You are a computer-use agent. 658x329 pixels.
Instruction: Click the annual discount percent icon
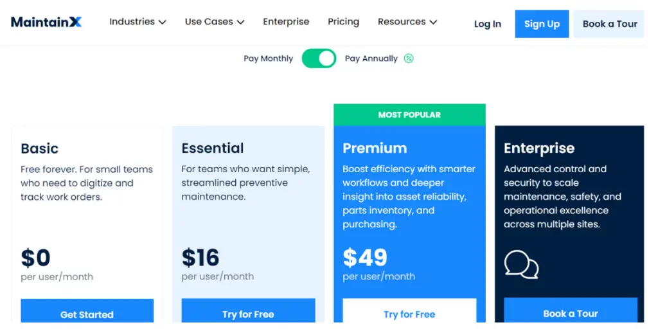point(409,58)
